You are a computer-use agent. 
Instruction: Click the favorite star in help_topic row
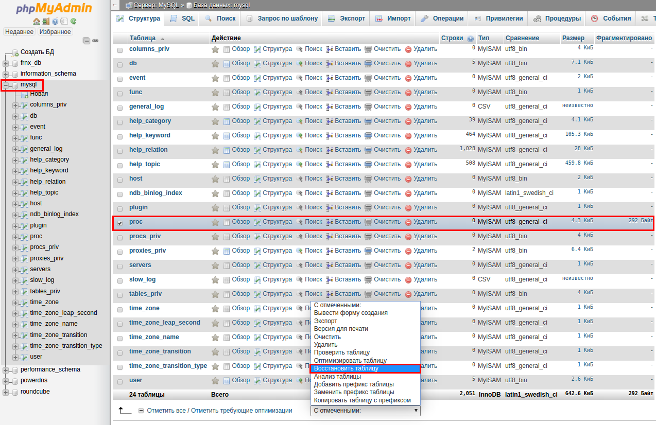click(x=215, y=164)
